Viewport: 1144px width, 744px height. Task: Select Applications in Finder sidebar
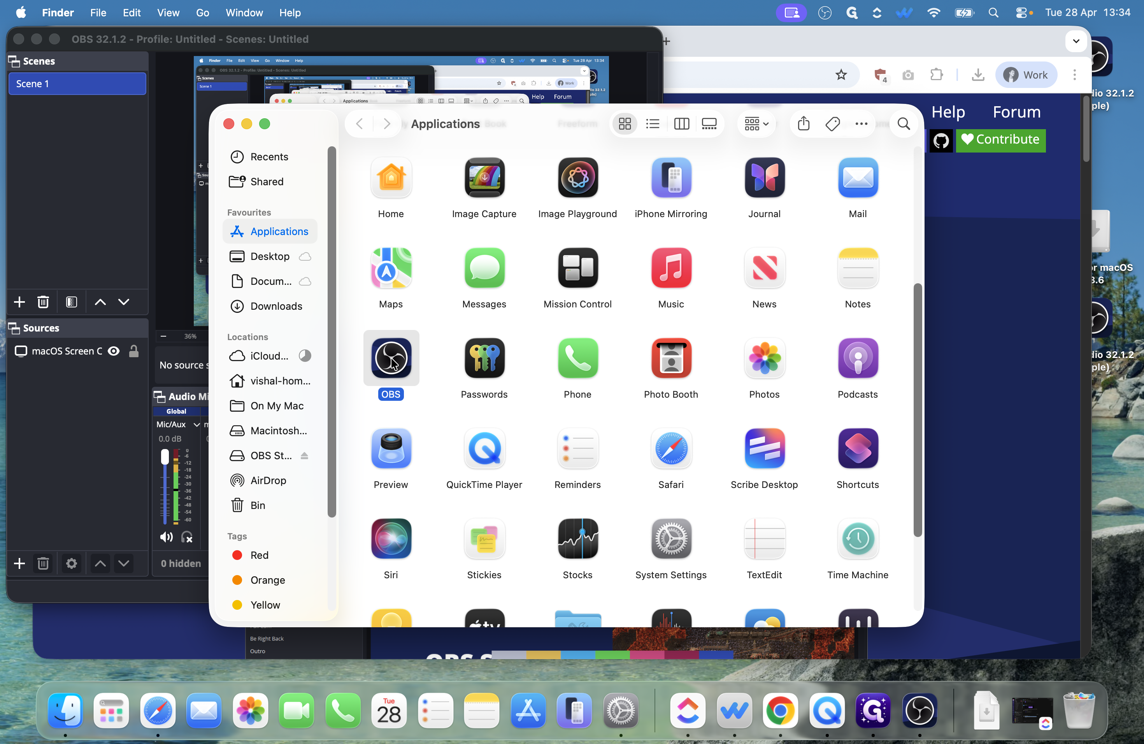270,231
